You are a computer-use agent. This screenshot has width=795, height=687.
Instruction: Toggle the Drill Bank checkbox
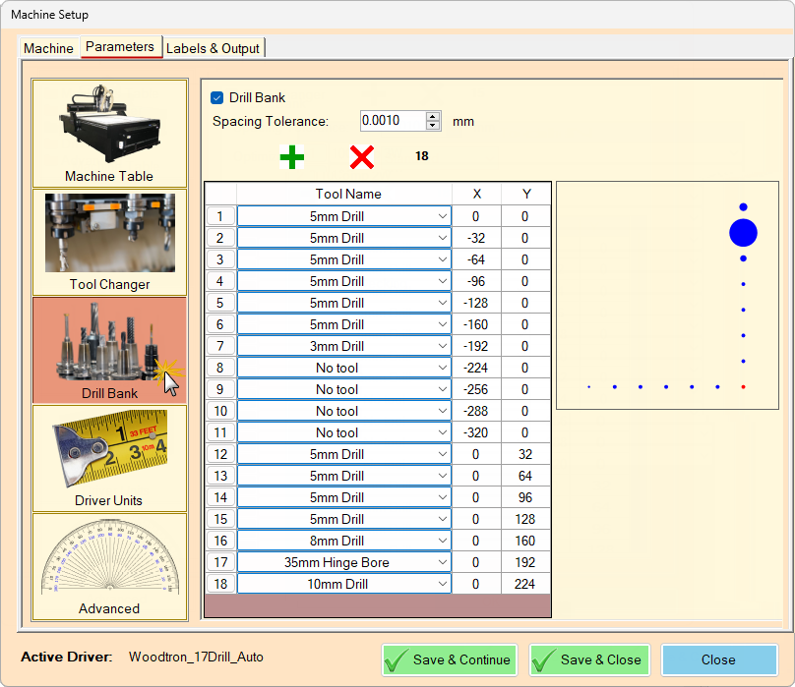[x=218, y=97]
